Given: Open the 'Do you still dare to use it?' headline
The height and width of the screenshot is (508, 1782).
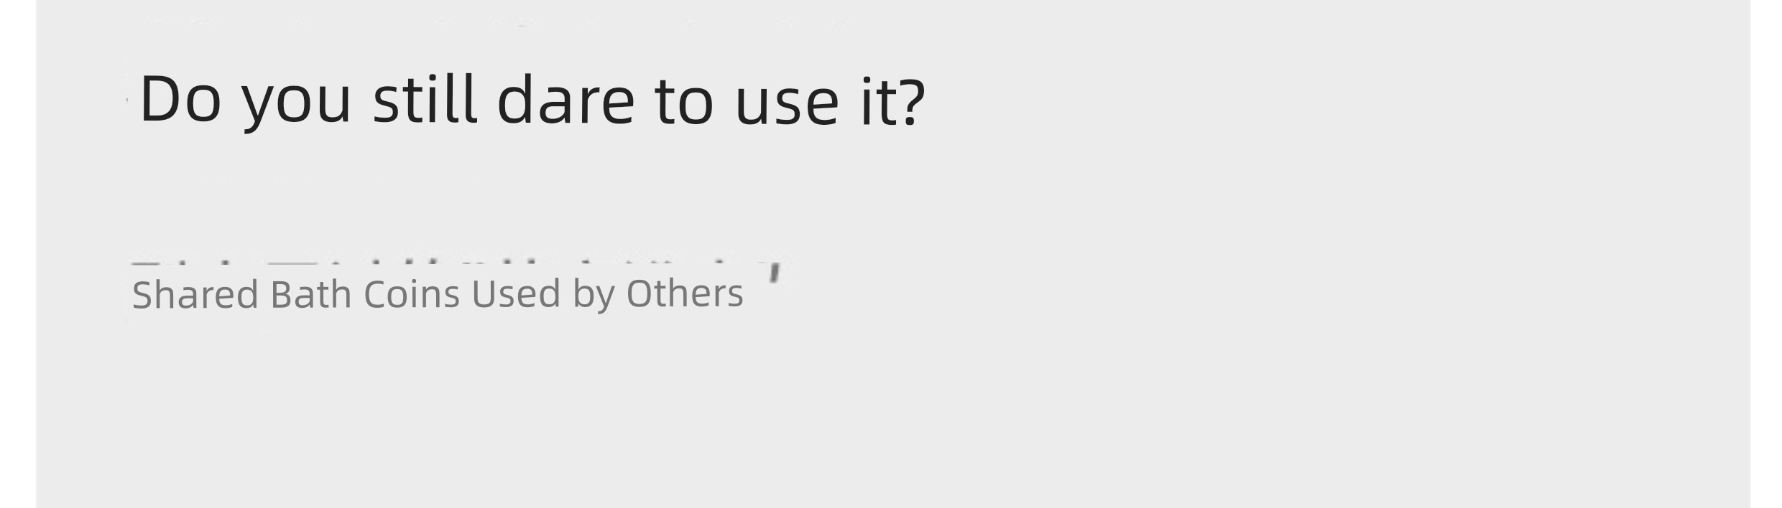Looking at the screenshot, I should point(532,100).
